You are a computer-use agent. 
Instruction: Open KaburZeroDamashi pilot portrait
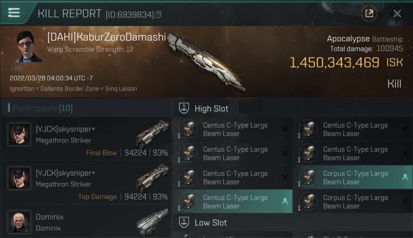coord(29,46)
